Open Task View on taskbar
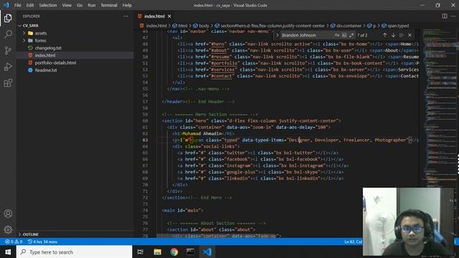Screen dimensions: 459x258 pos(141,252)
